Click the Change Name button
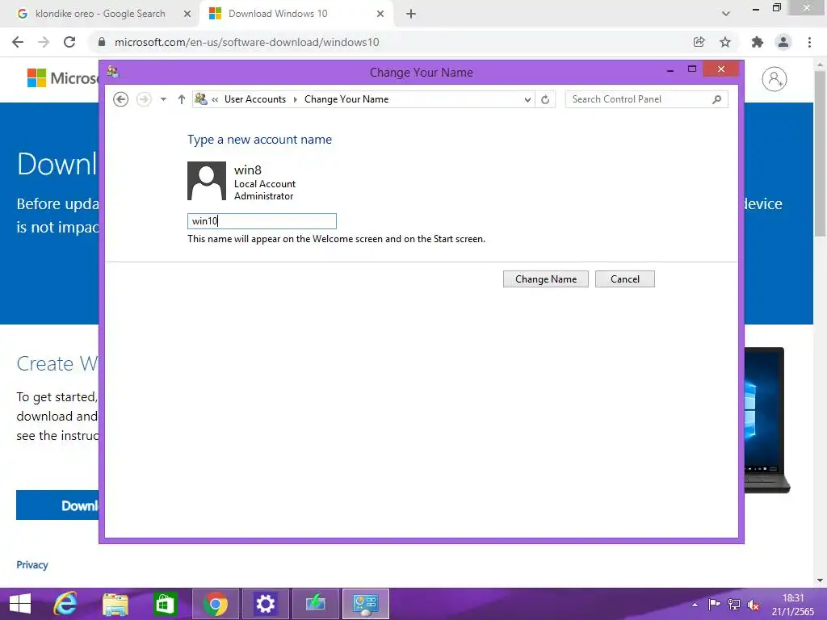 pos(545,279)
